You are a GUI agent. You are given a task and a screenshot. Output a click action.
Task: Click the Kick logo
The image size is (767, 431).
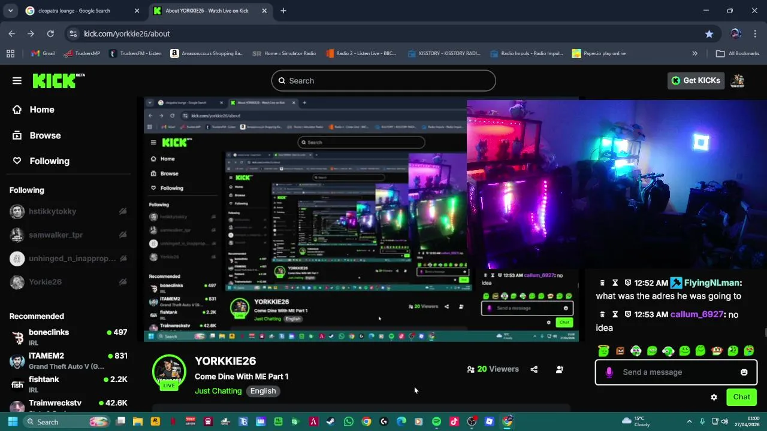[x=58, y=81]
